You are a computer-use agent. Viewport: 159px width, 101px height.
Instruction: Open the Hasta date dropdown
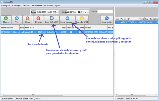click(x=88, y=12)
